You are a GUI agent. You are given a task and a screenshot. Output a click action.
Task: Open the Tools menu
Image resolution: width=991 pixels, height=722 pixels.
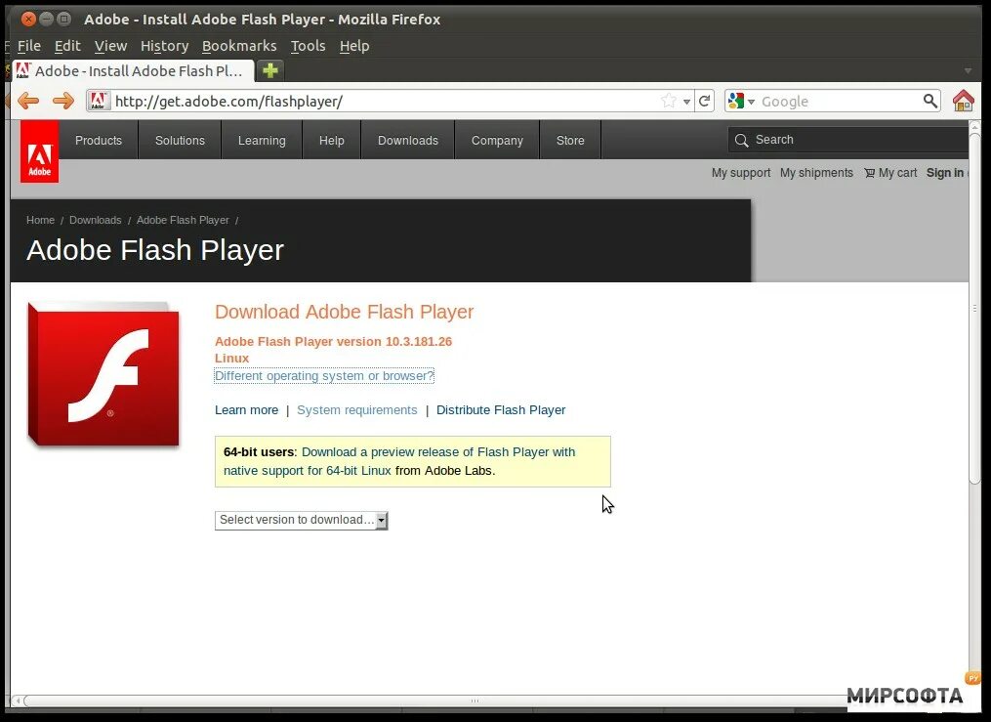tap(308, 46)
